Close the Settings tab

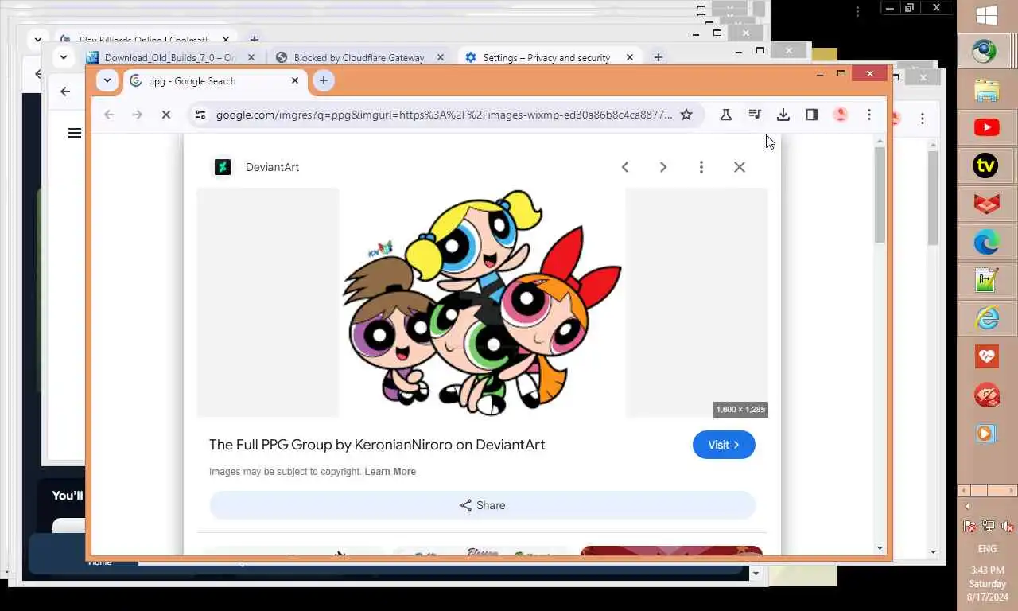tap(630, 57)
